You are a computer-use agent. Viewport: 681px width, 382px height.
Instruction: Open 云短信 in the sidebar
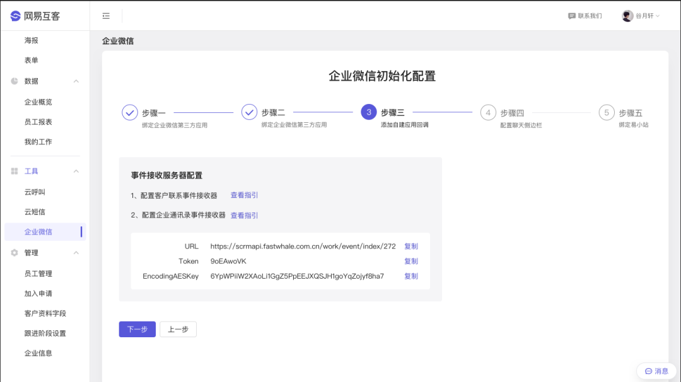point(35,212)
